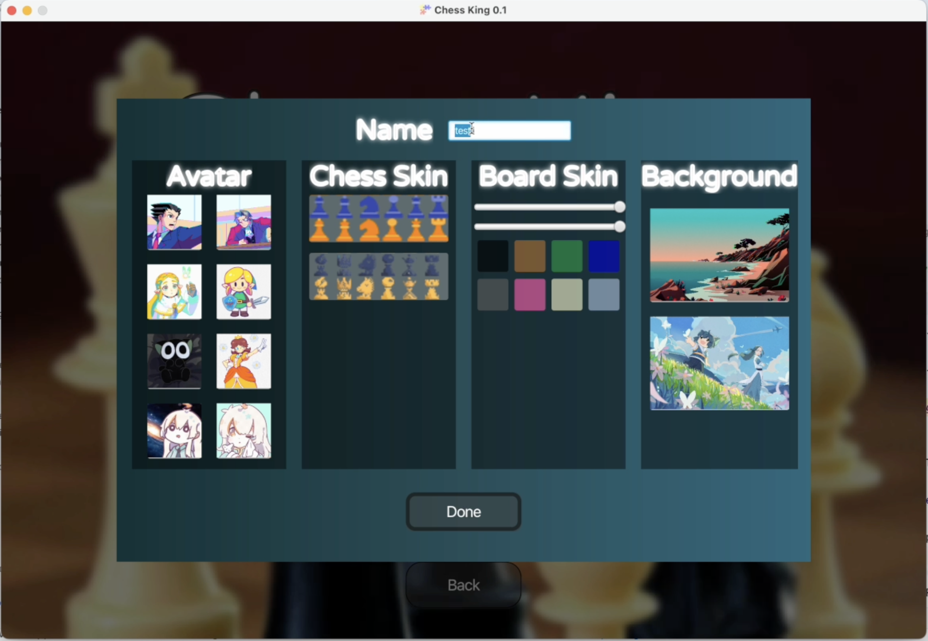Choose the black creature with big eyes avatar
This screenshot has height=641, width=928.
[x=174, y=361]
